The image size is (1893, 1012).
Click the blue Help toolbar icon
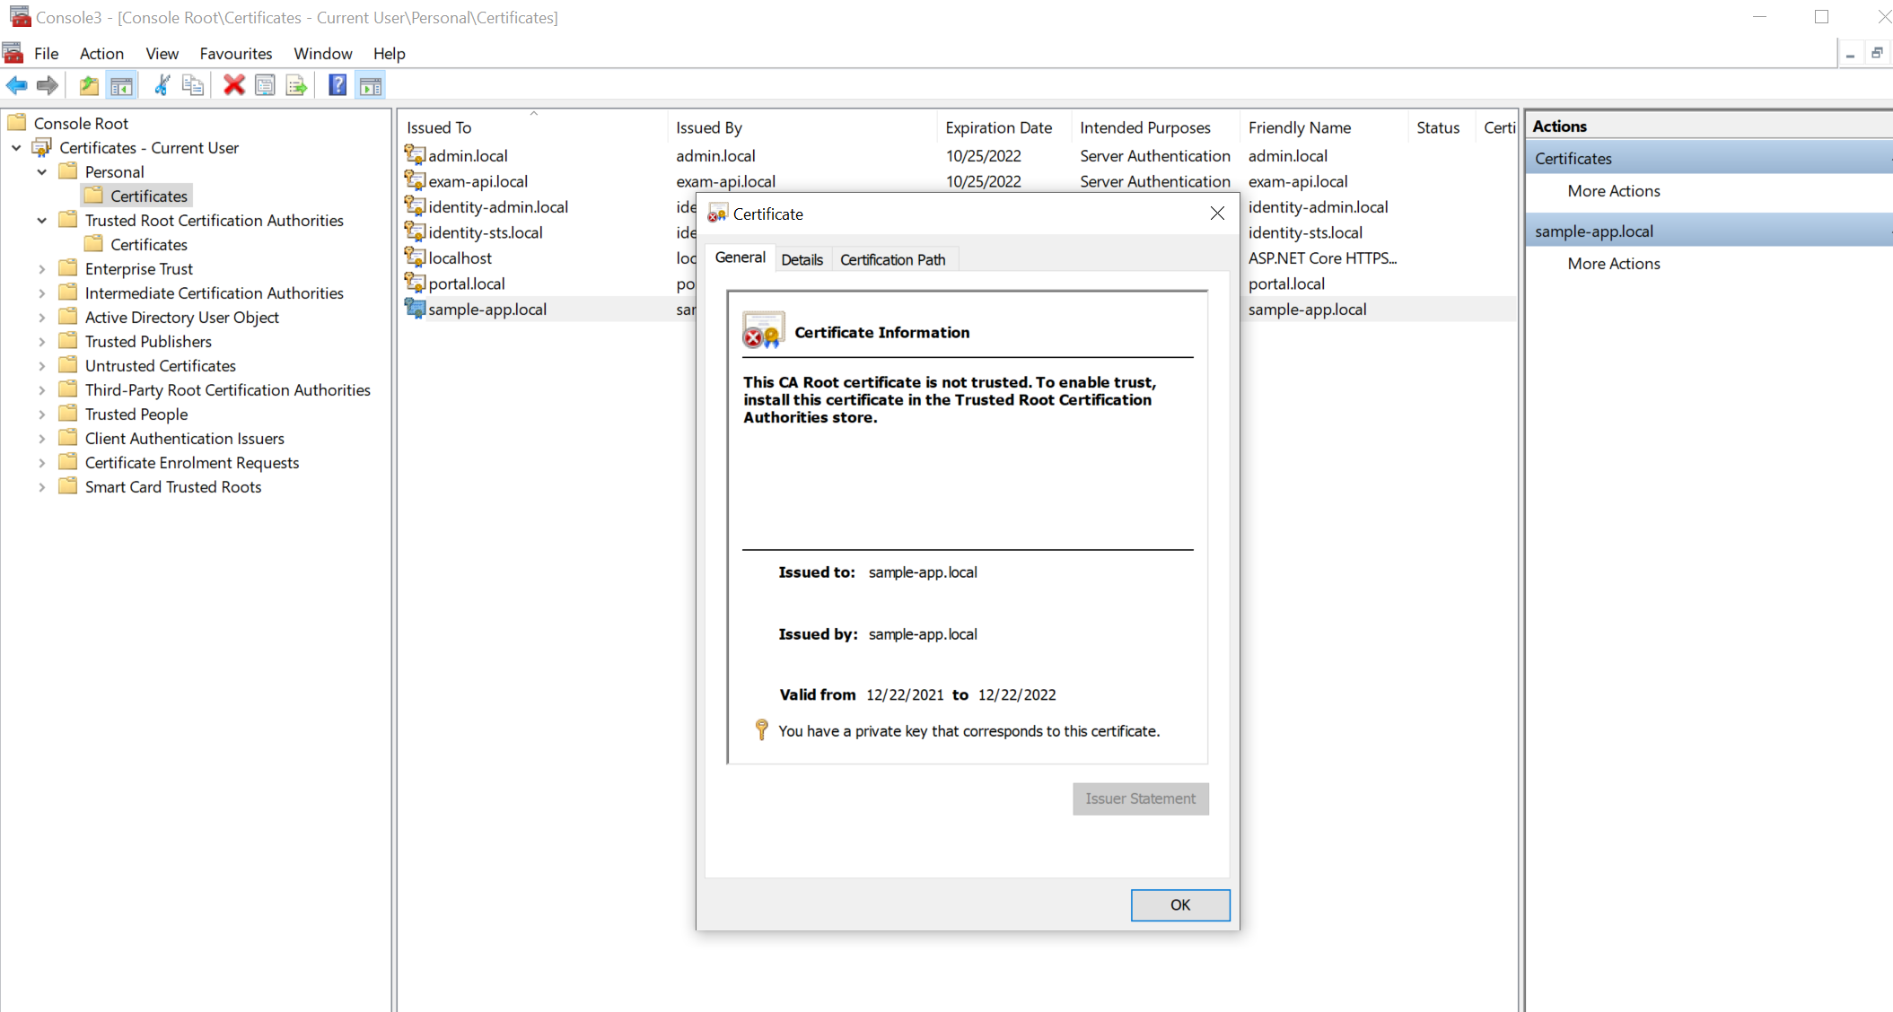[337, 86]
